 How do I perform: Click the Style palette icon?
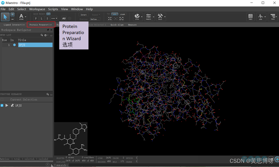(137, 17)
